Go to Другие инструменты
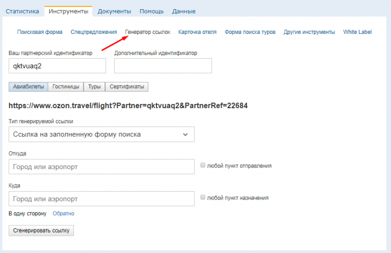391x253 pixels. coord(309,32)
